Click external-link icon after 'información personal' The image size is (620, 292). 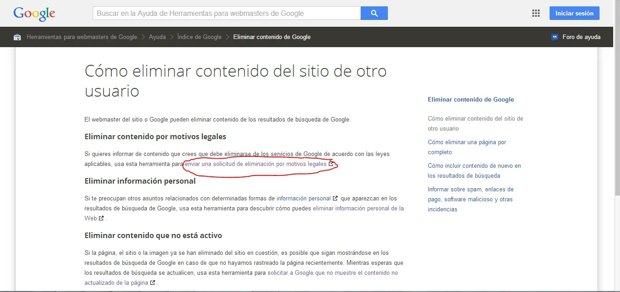pos(335,198)
